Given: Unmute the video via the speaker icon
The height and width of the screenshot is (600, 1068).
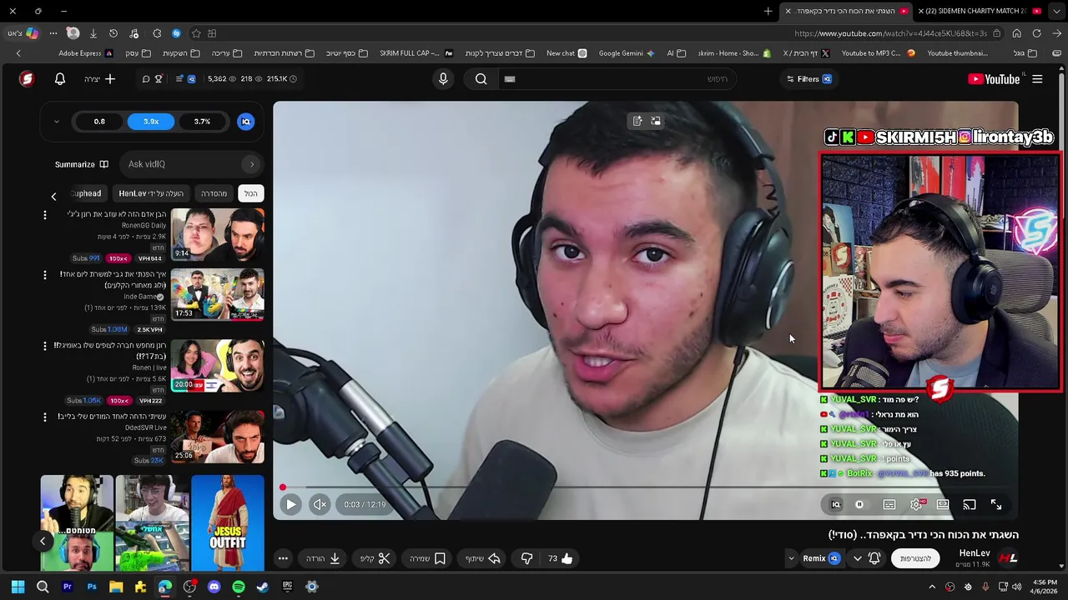Looking at the screenshot, I should coord(320,504).
